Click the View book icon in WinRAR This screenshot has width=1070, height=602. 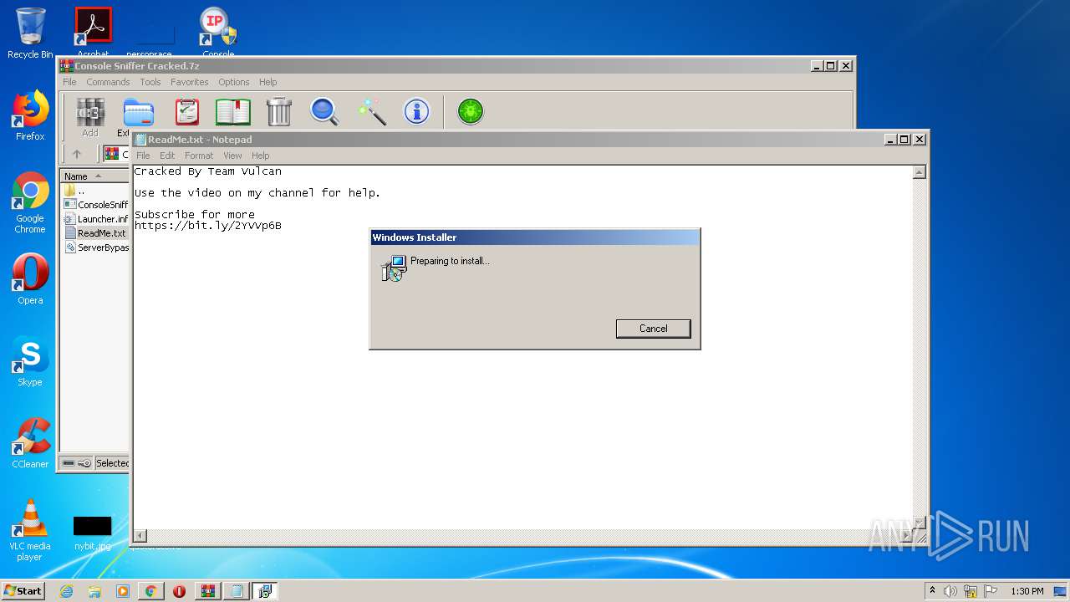[233, 112]
